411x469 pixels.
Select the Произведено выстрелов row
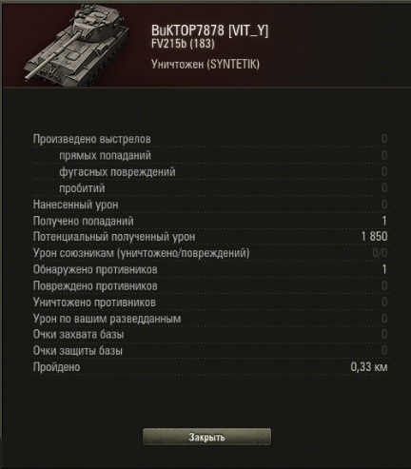tap(210, 139)
